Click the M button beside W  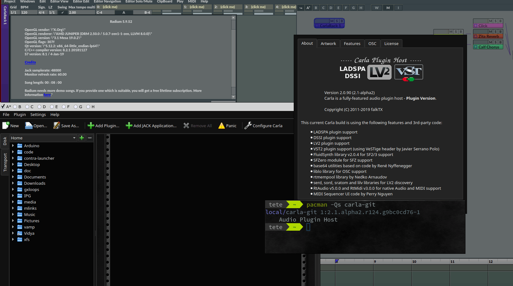pyautogui.click(x=388, y=8)
